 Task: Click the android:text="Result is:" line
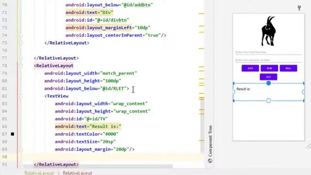click(x=88, y=126)
